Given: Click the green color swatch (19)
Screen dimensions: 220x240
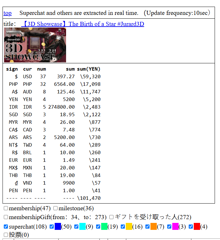Looking at the screenshot, I should [104, 226].
